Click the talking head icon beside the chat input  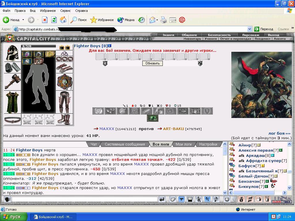coord(7,199)
